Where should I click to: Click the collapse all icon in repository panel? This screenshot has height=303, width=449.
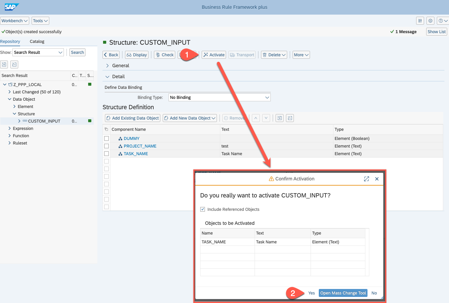tap(14, 64)
